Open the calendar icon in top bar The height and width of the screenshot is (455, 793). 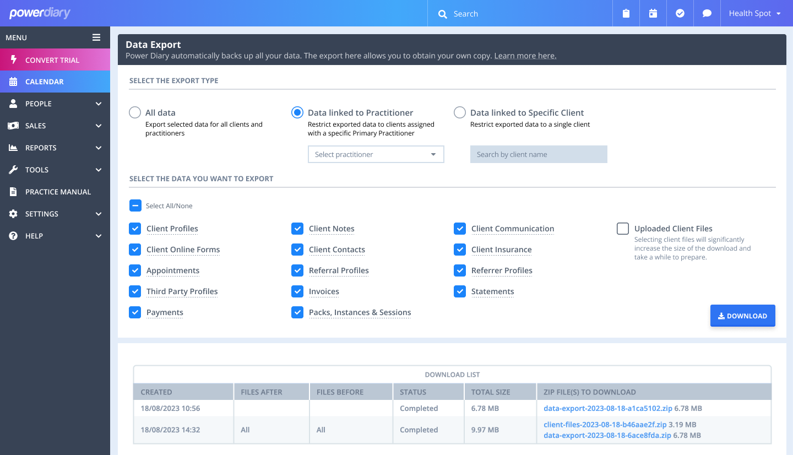coord(653,14)
